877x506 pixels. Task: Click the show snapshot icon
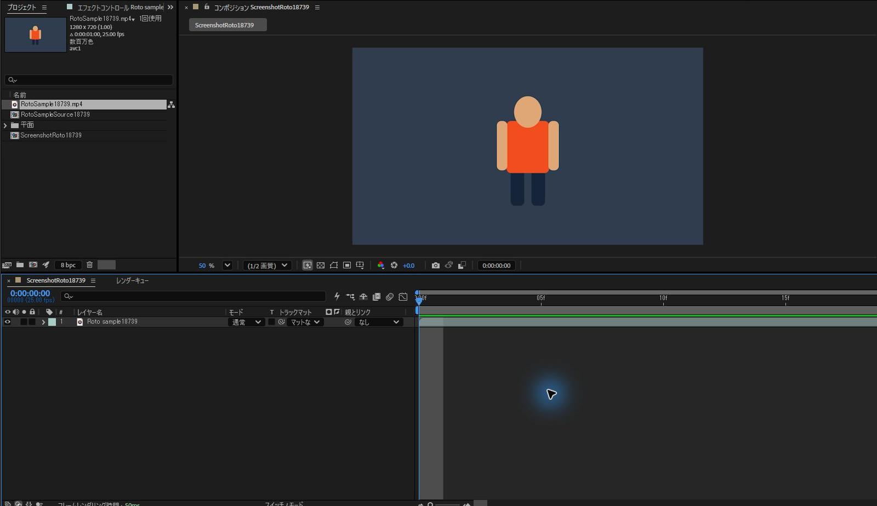click(x=449, y=265)
